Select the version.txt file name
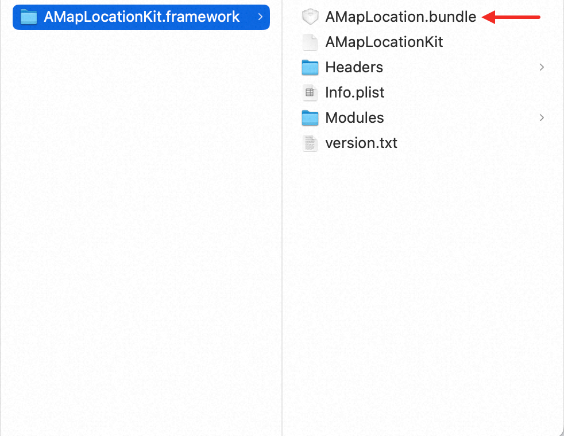564x436 pixels. (361, 143)
